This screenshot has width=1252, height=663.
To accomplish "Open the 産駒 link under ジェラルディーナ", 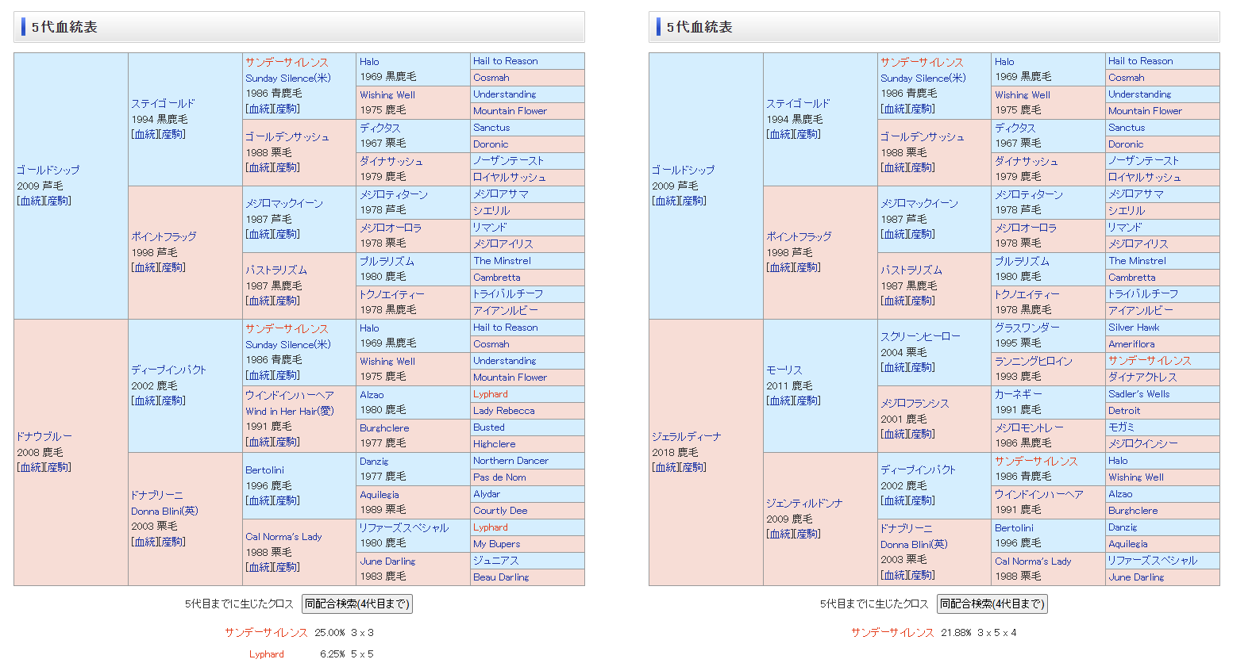I will click(x=693, y=467).
